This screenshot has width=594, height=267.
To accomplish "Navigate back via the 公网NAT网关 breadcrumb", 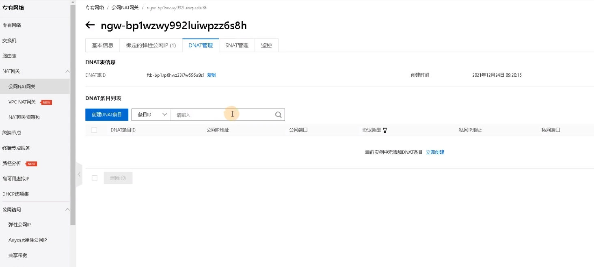I will [x=125, y=7].
